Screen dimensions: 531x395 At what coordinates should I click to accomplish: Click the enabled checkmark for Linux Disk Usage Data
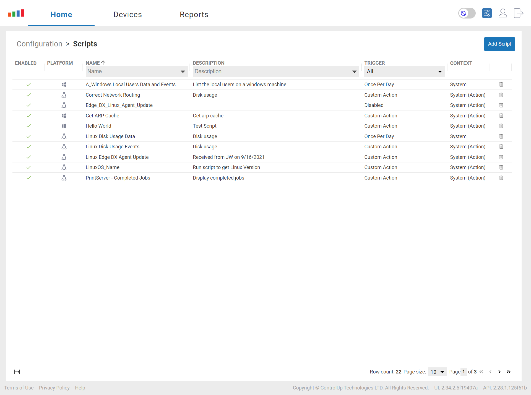click(x=28, y=136)
